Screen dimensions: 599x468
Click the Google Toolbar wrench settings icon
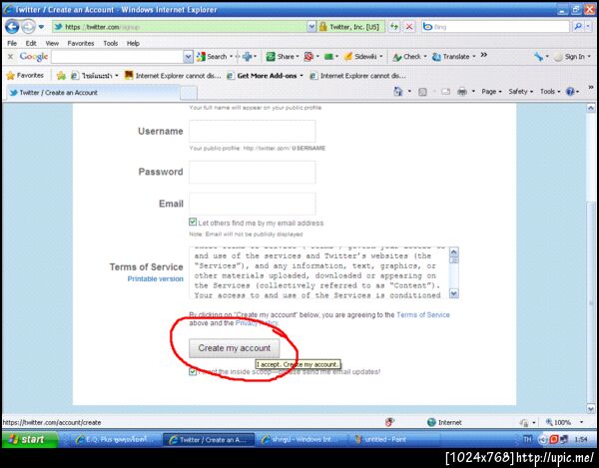point(539,57)
